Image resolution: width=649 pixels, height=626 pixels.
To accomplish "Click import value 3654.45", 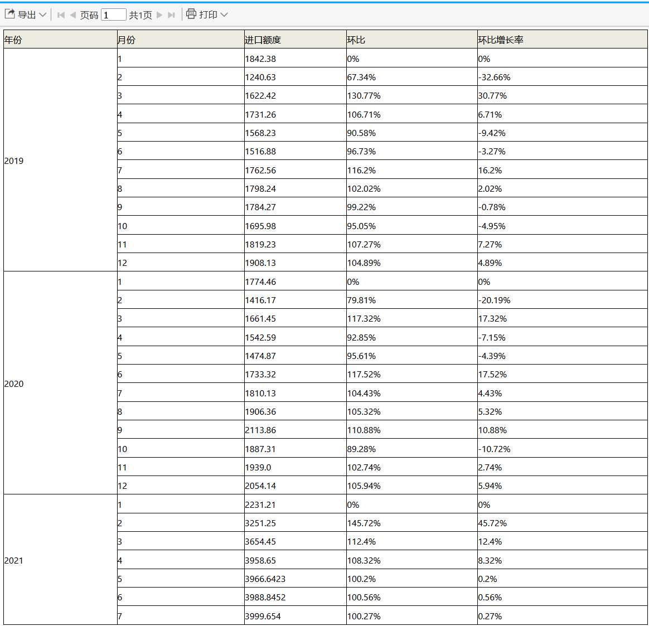I will [x=296, y=541].
